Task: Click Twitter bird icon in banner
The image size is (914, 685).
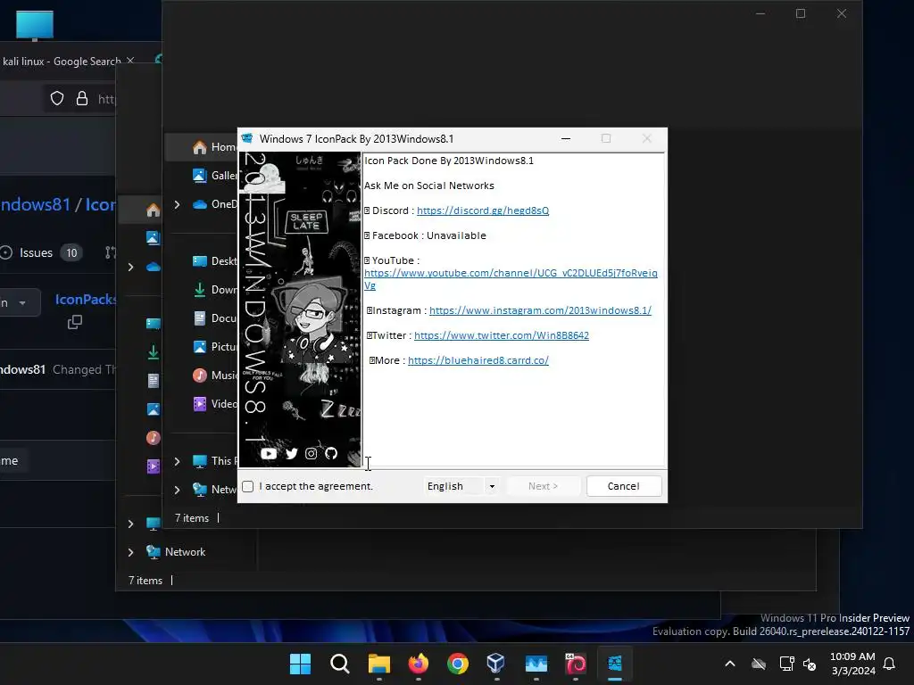Action: point(292,454)
